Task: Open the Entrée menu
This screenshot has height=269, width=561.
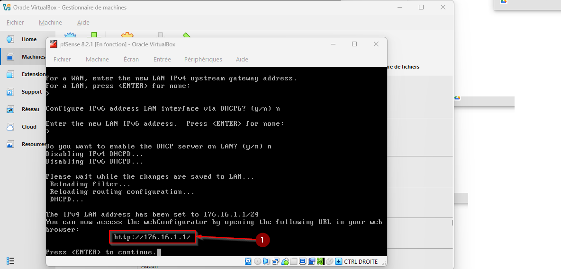Action: [162, 59]
